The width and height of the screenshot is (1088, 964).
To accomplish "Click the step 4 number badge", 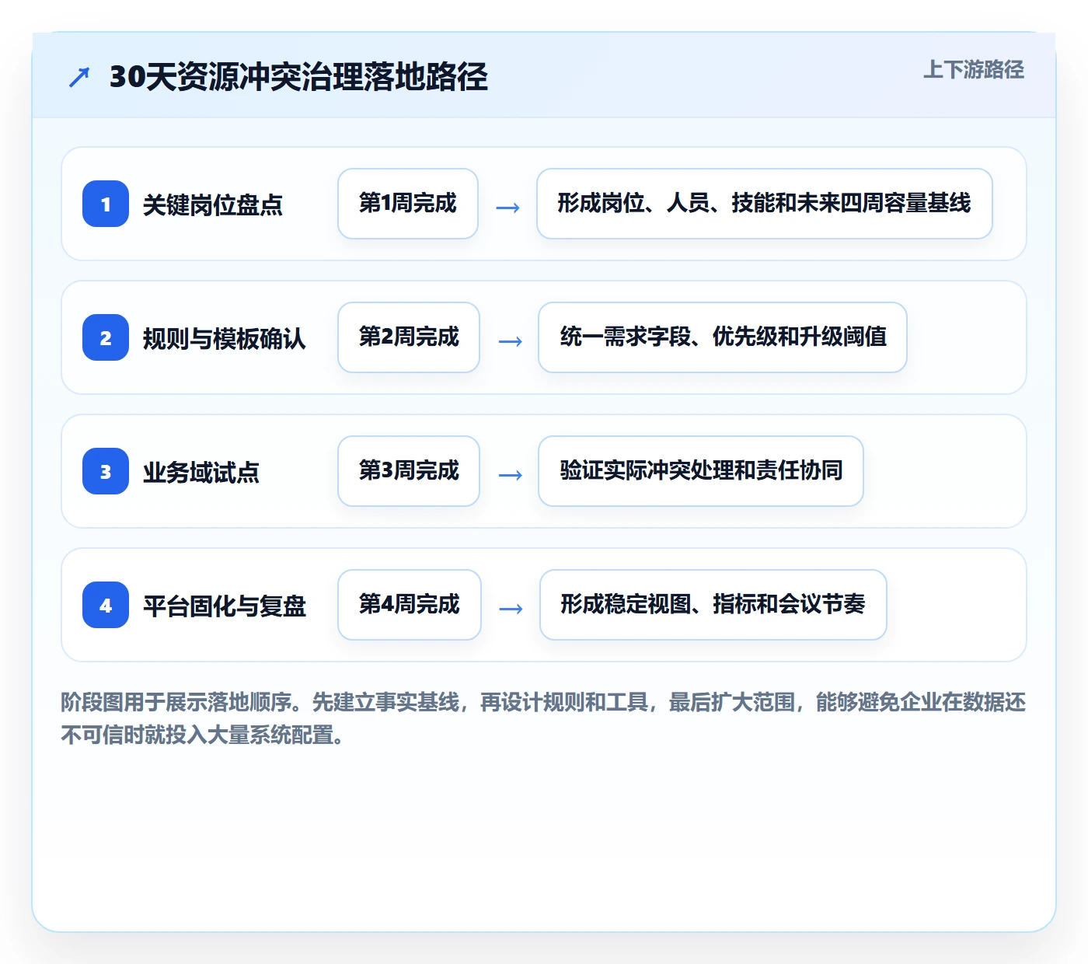I will coord(106,605).
